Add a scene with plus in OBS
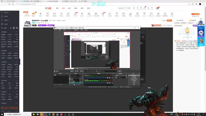Screen dimensions: 206x116 [55, 85]
